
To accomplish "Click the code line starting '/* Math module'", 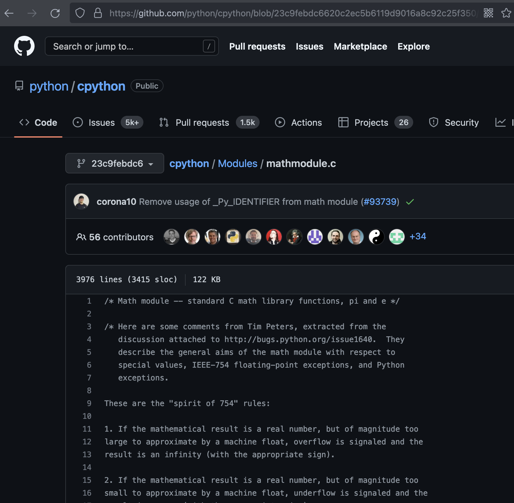I will tap(252, 301).
